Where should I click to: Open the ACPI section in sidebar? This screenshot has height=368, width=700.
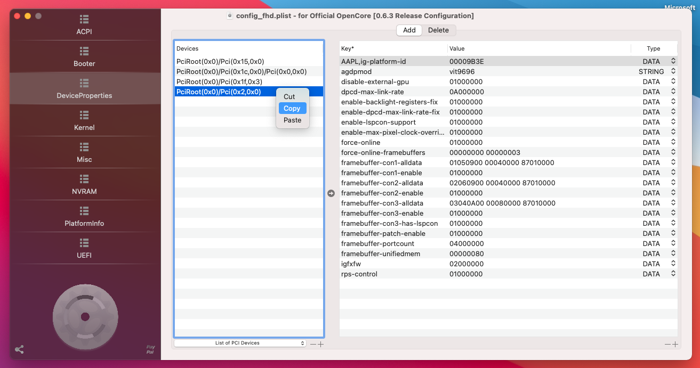point(84,25)
